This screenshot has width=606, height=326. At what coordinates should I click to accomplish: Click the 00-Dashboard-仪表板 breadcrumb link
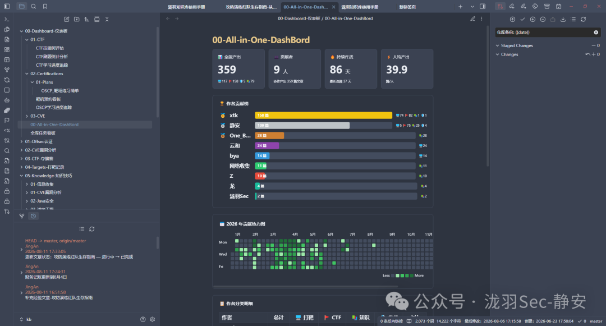[299, 18]
